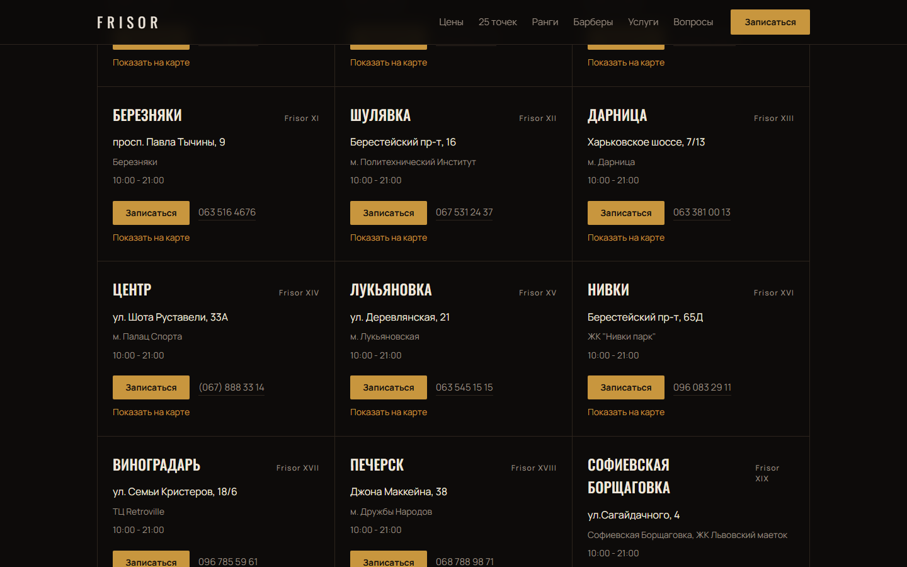The image size is (907, 567).
Task: Click the address ул. Семьи Кристеров, 18/6
Action: pyautogui.click(x=175, y=492)
